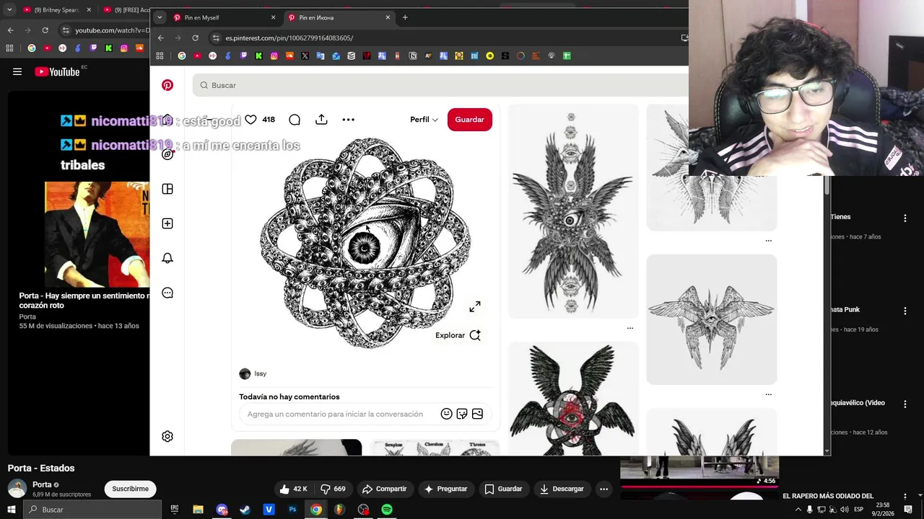Open options for Tienes recommended video
Image resolution: width=924 pixels, height=519 pixels.
pos(905,218)
